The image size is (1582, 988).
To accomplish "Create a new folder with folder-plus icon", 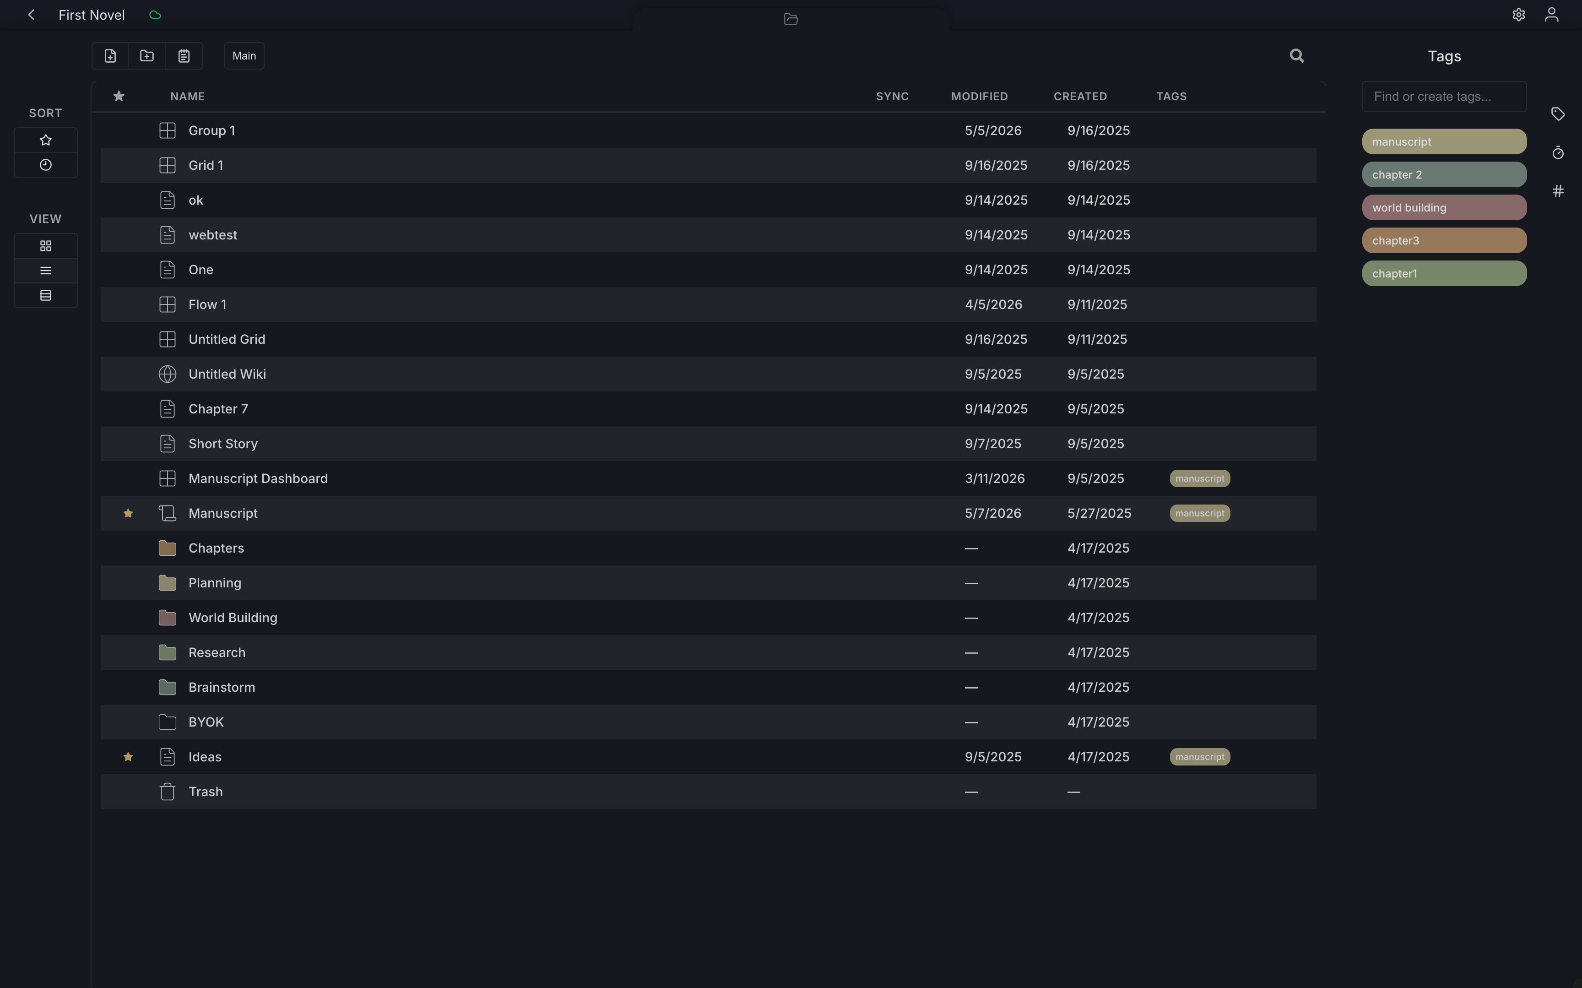I will [x=147, y=55].
